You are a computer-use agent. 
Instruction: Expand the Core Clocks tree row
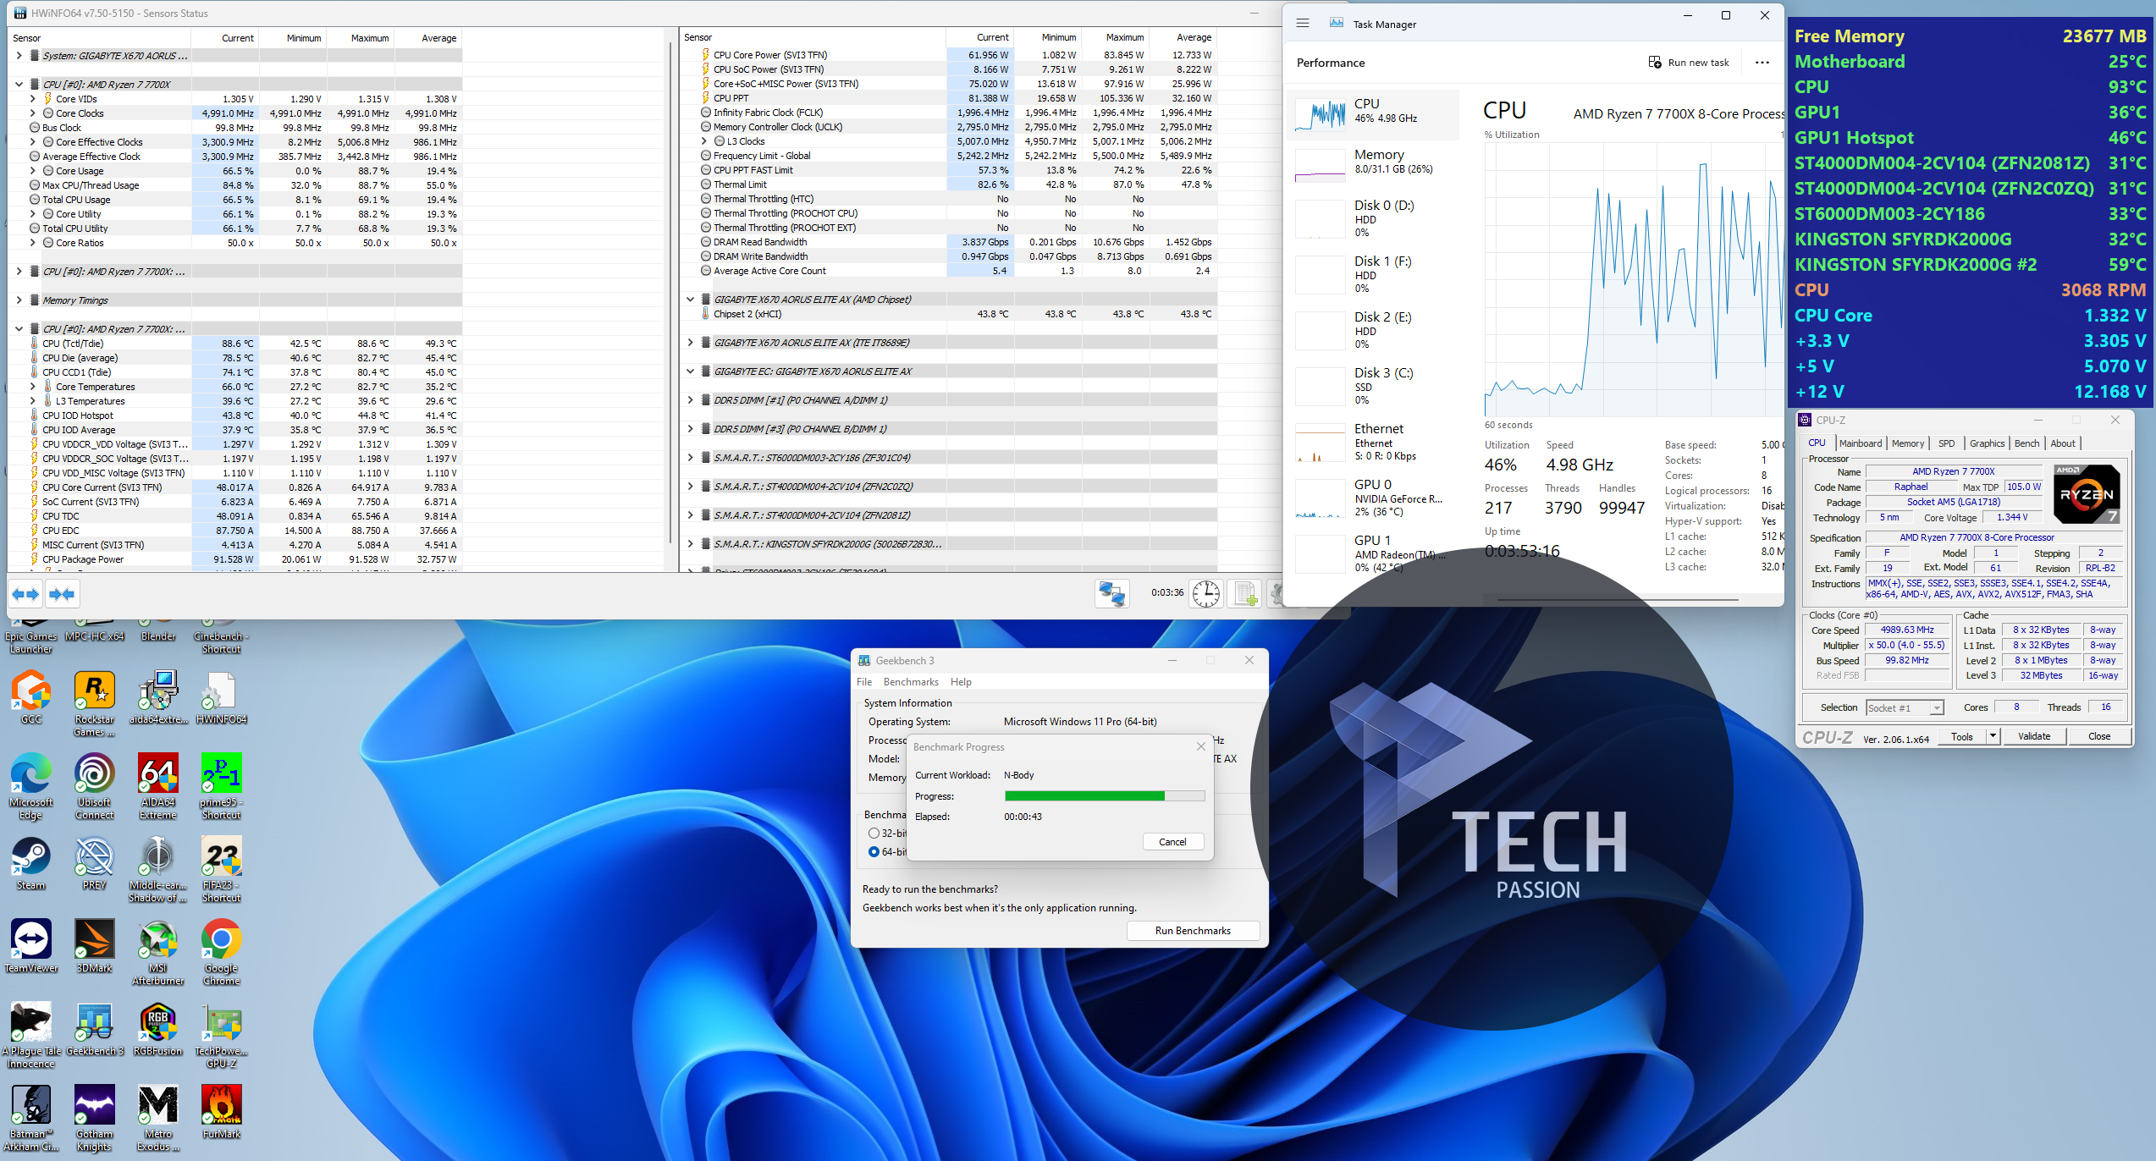33,113
